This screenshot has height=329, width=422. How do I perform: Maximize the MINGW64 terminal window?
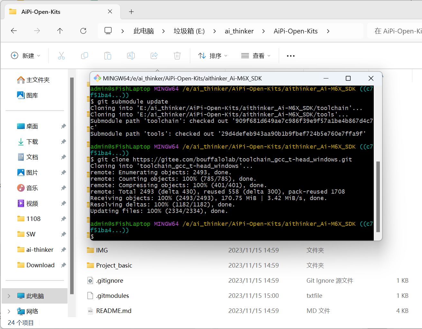click(348, 78)
